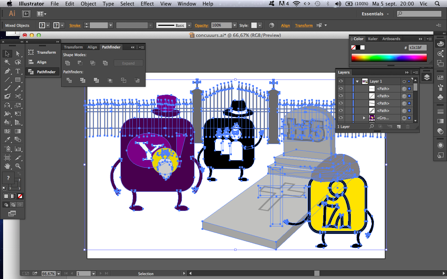The image size is (447, 279).
Task: Click the Opacity link in control bar
Action: click(201, 25)
